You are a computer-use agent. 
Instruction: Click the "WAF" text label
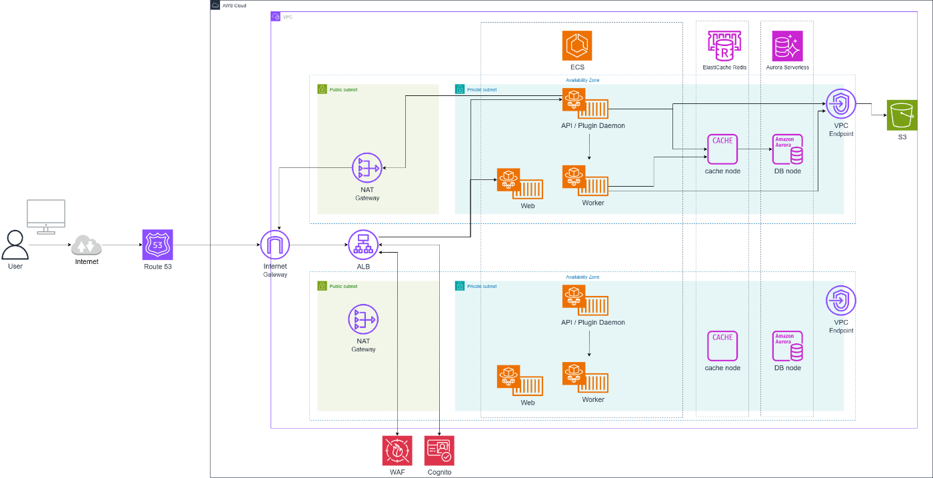[x=397, y=472]
